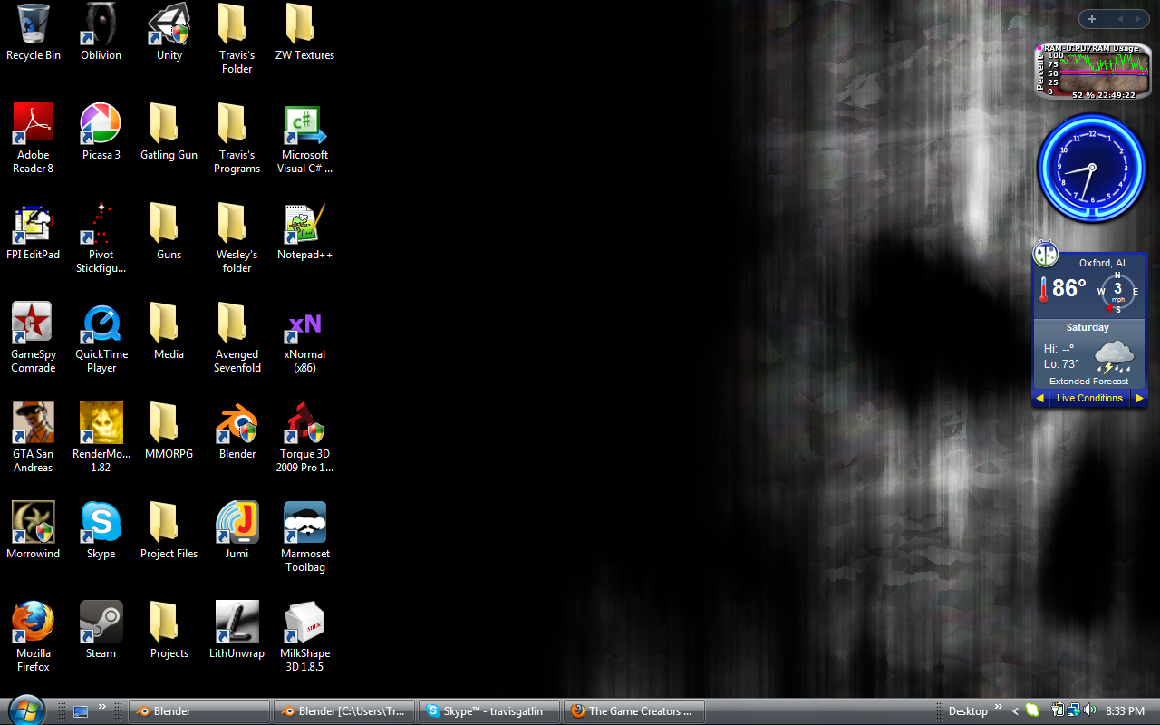
Task: Select the Projects folder
Action: (x=169, y=630)
